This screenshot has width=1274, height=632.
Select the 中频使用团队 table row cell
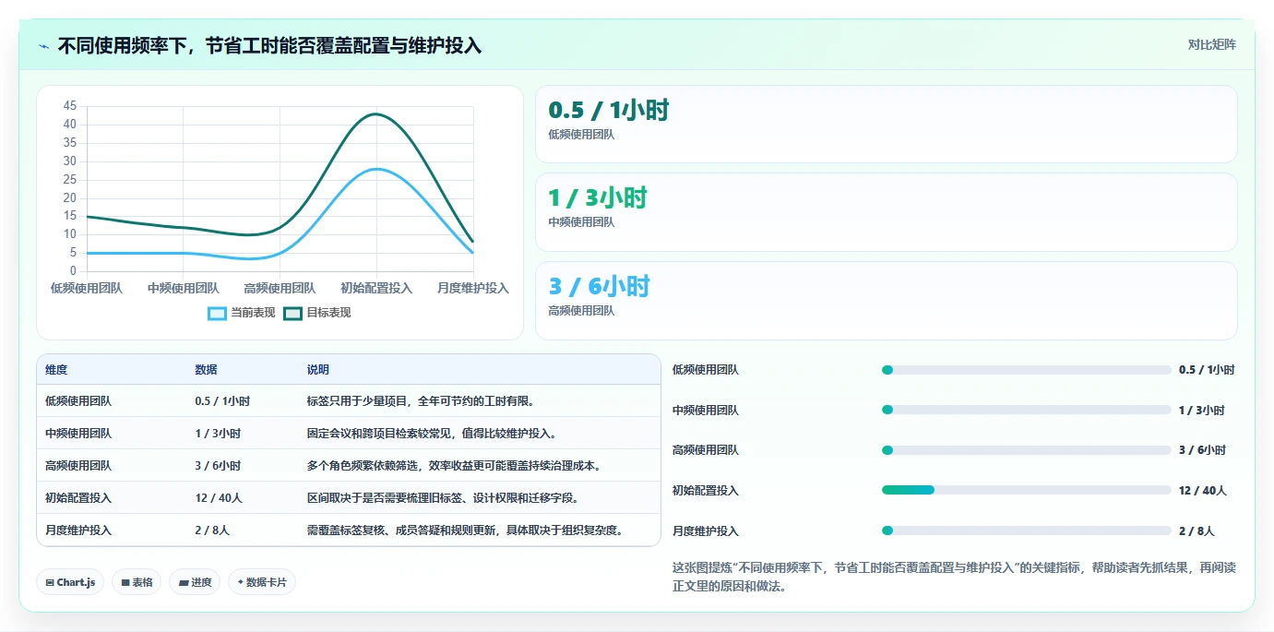pos(78,434)
